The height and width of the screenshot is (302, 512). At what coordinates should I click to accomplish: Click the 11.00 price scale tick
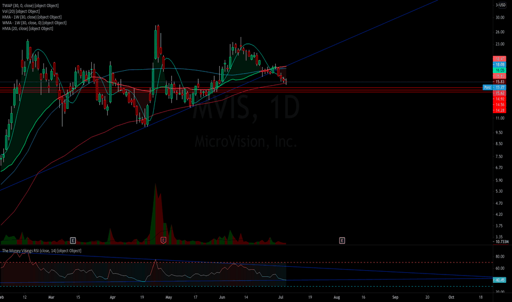click(x=500, y=118)
